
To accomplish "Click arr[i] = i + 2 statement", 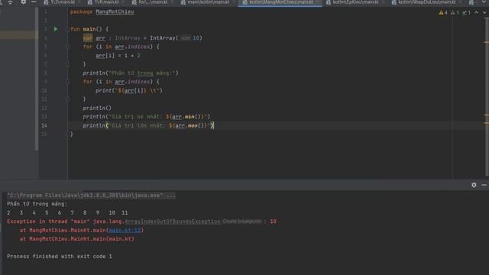I will click(x=118, y=56).
